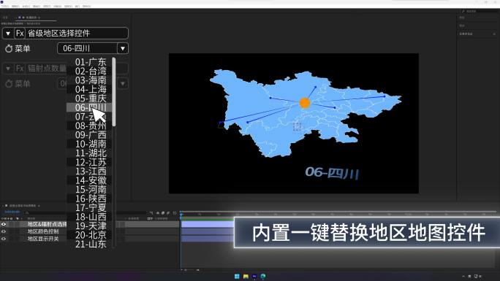Choose 17-宁夏 in the dropdown list
Viewport: 500px width, 281px height.
(x=90, y=208)
